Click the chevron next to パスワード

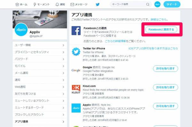pos(63,59)
